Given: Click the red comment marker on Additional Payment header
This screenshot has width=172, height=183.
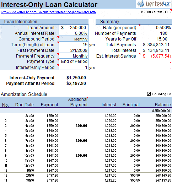Looking at the screenshot, I should point(87,98).
